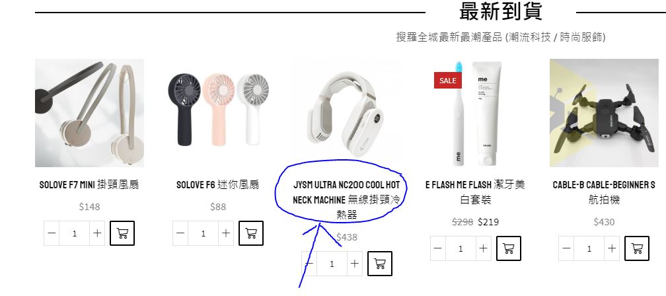666x296 pixels.
Task: View the three handheld fans image
Action: (218, 113)
